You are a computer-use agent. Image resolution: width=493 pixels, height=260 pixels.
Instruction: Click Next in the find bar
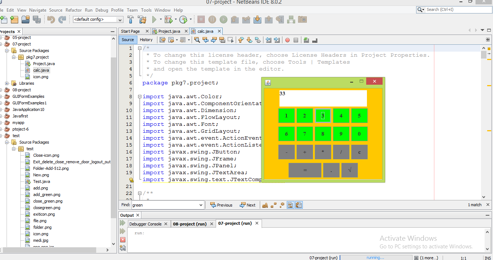coord(247,205)
